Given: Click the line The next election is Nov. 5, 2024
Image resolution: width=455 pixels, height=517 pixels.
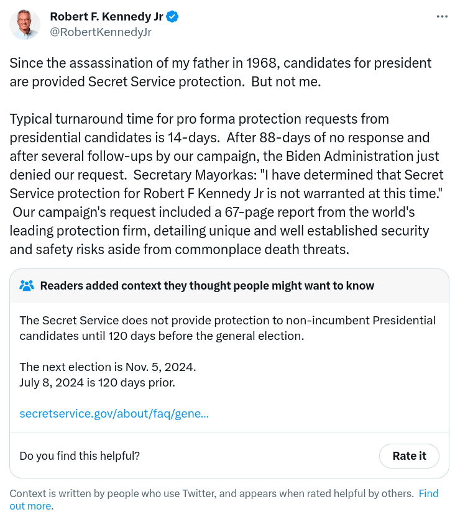Looking at the screenshot, I should click(x=108, y=367).
